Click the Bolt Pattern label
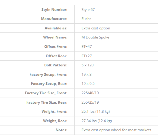The image size is (158, 137). pos(56,65)
